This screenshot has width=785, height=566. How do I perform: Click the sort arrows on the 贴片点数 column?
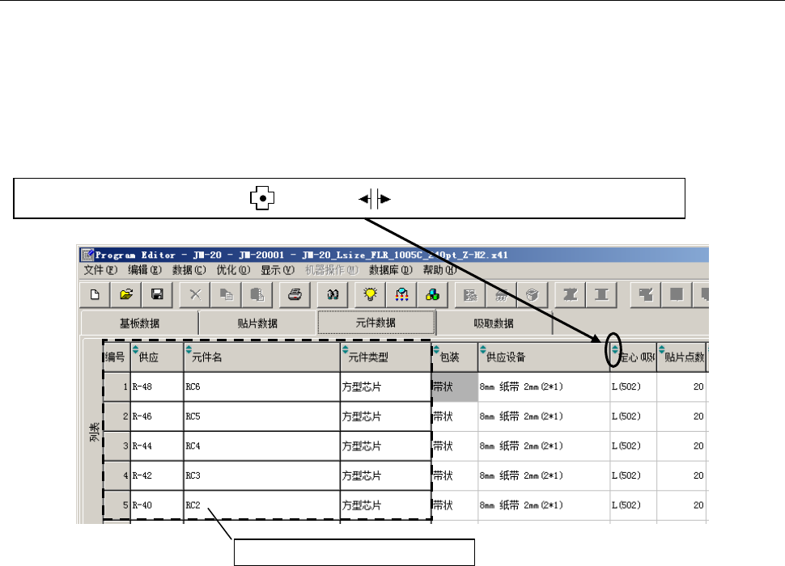(661, 349)
